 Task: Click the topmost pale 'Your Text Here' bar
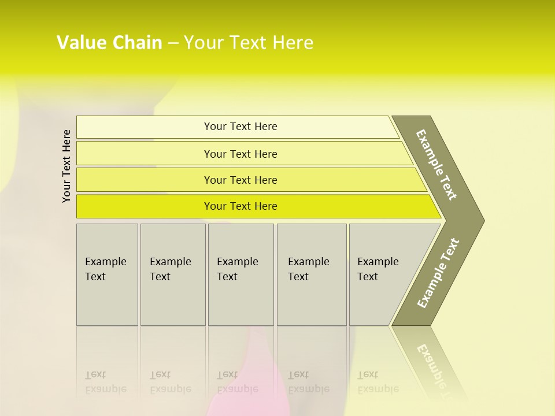pos(238,127)
